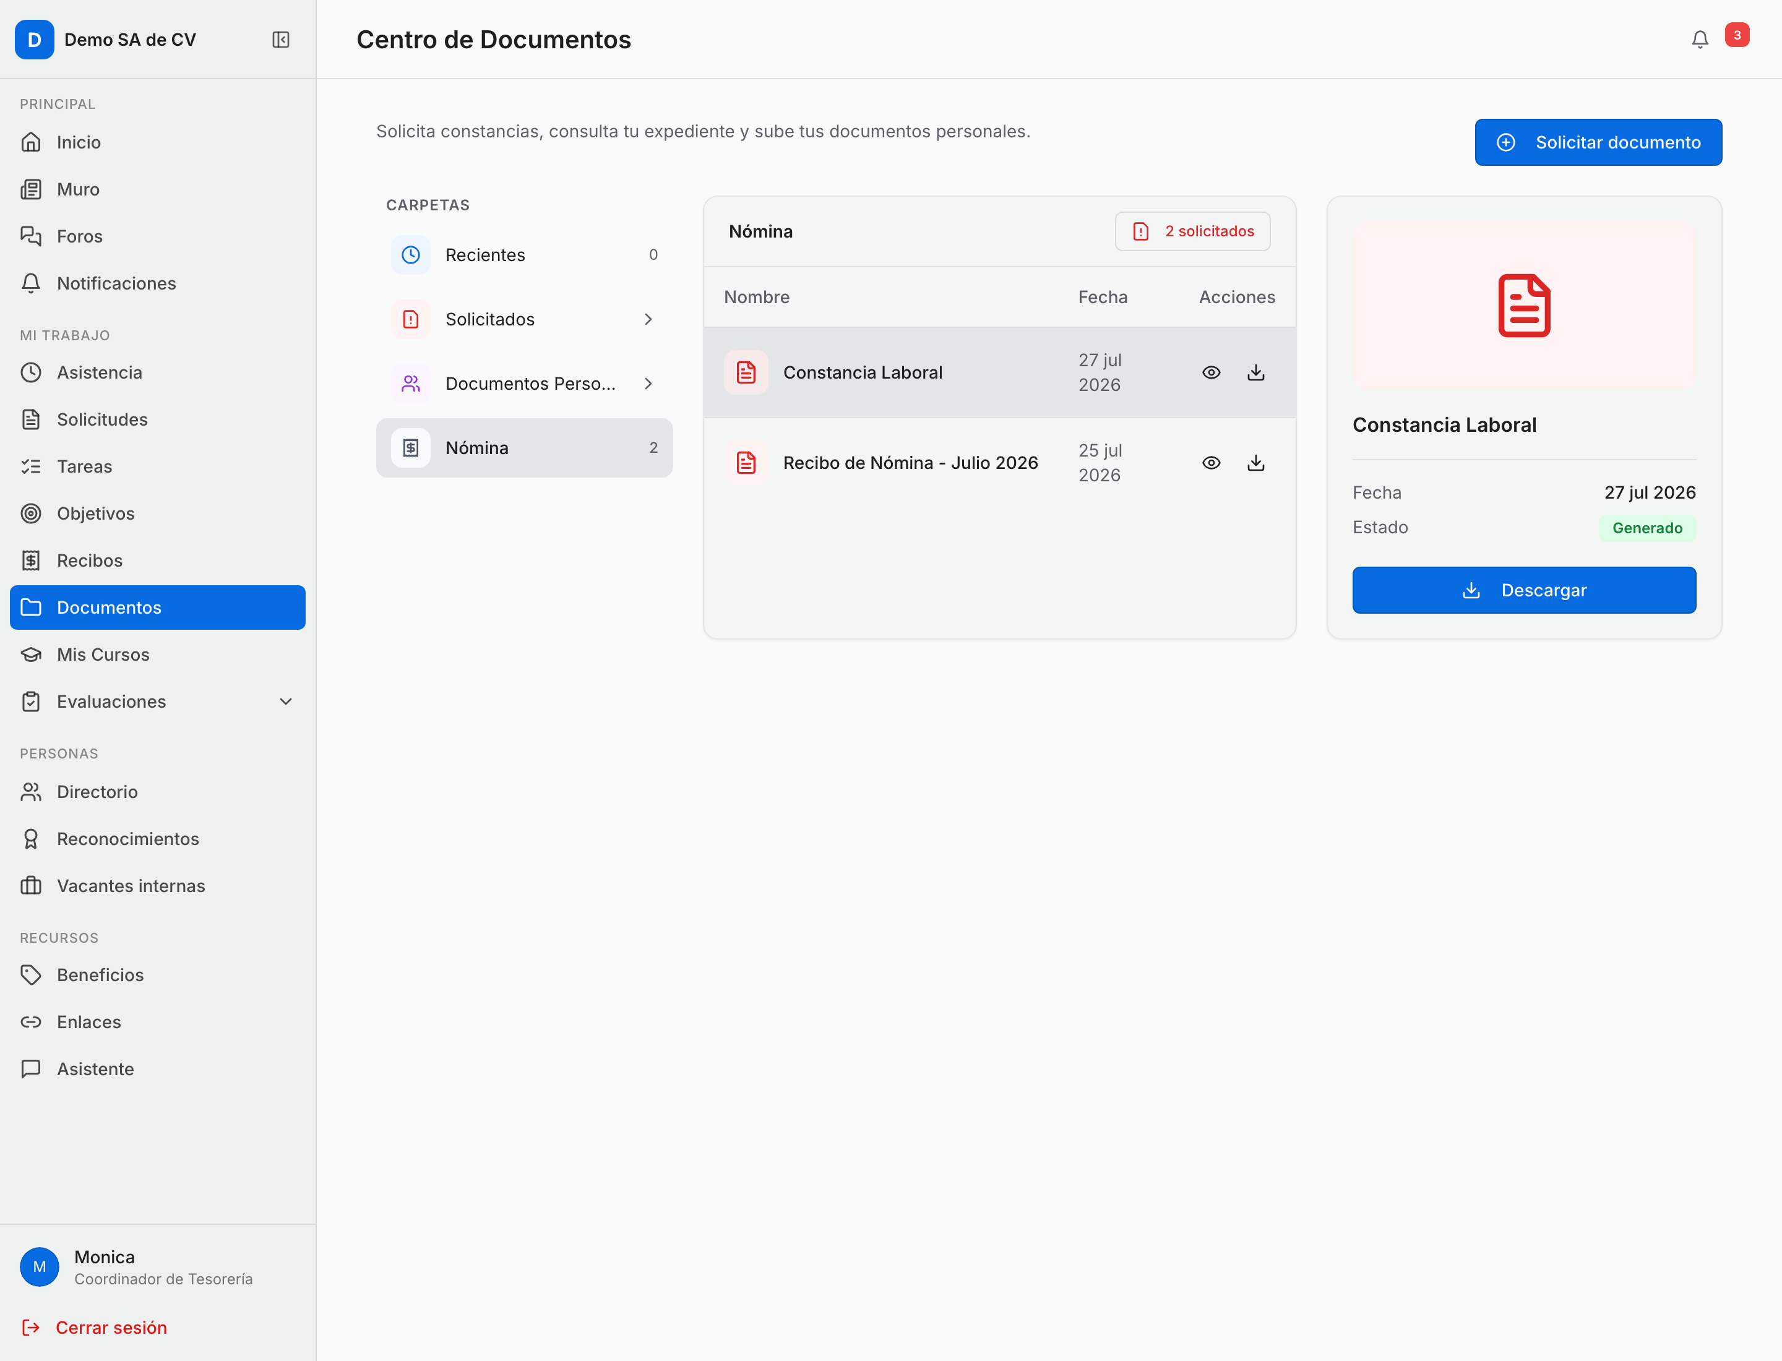Screen dimensions: 1782x1361
Task: Open the notifications bell icon
Action: (1699, 40)
